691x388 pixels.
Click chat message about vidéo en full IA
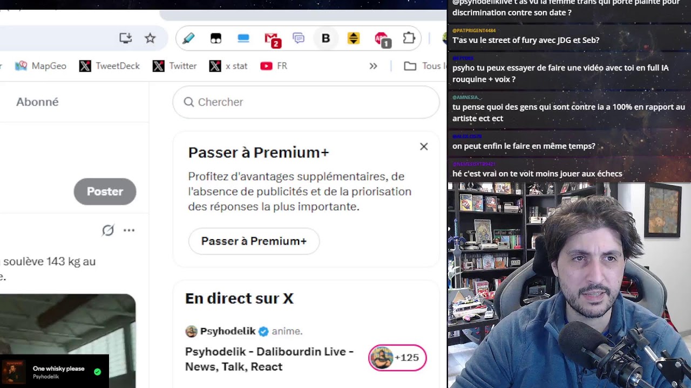tap(560, 73)
